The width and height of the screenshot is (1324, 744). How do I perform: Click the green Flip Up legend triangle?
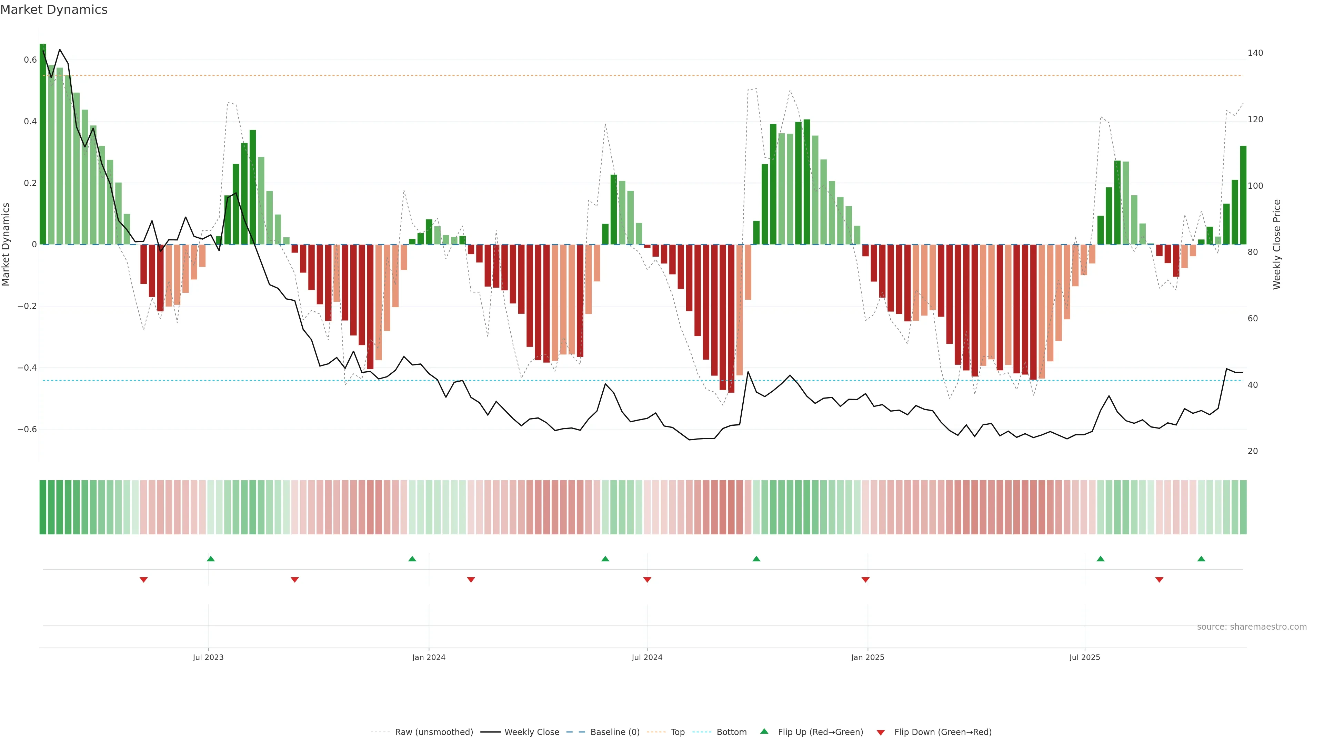(x=764, y=731)
